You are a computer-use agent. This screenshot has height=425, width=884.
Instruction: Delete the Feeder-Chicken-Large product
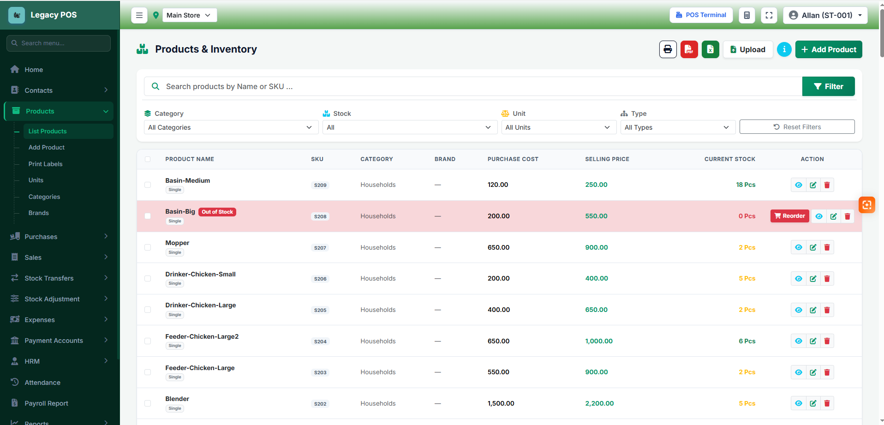(827, 372)
